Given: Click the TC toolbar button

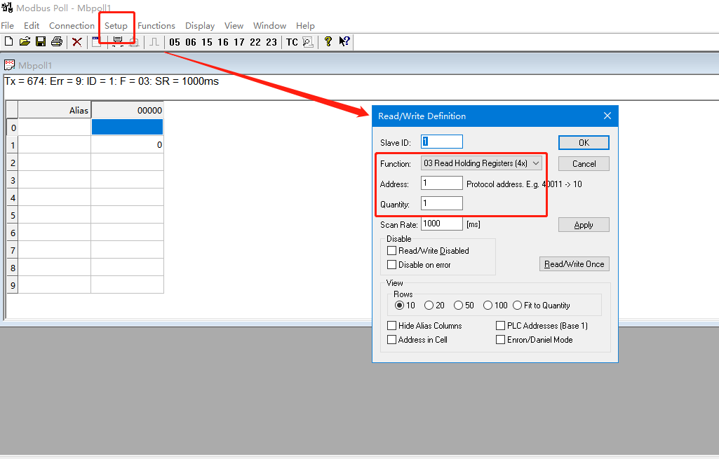Looking at the screenshot, I should (292, 42).
